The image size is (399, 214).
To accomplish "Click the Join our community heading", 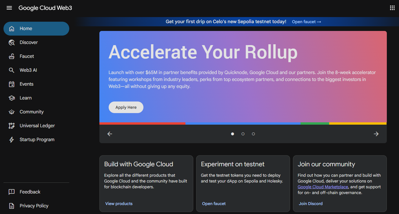I will [x=326, y=164].
